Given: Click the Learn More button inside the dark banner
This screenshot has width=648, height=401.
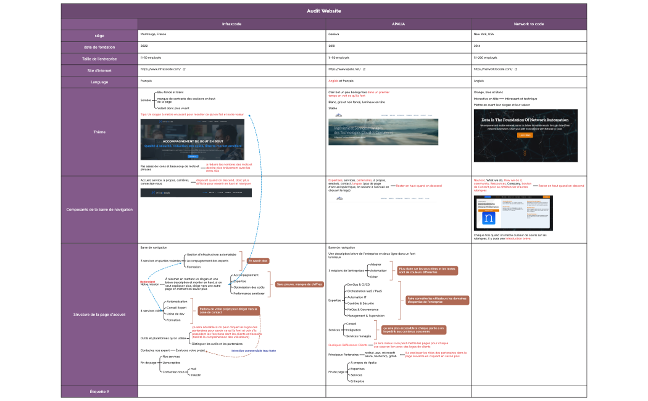Looking at the screenshot, I should (x=525, y=135).
